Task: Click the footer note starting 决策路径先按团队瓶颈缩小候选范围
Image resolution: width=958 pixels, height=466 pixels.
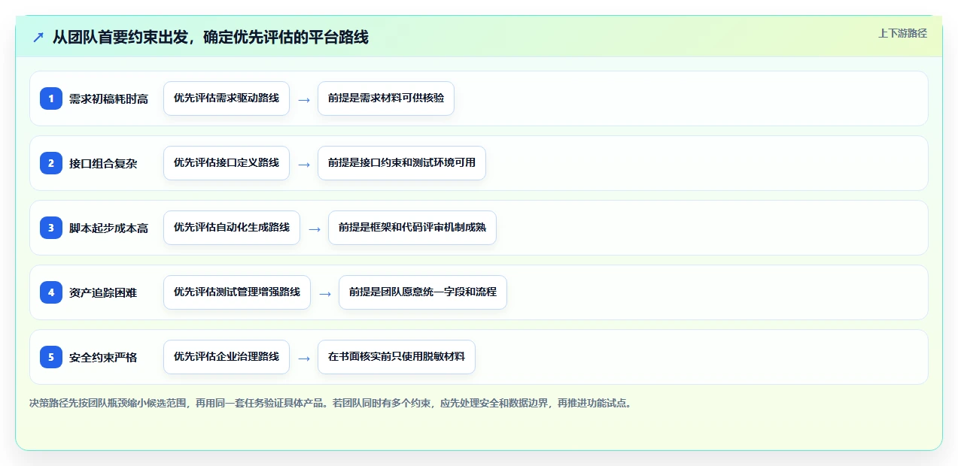Action: 332,403
